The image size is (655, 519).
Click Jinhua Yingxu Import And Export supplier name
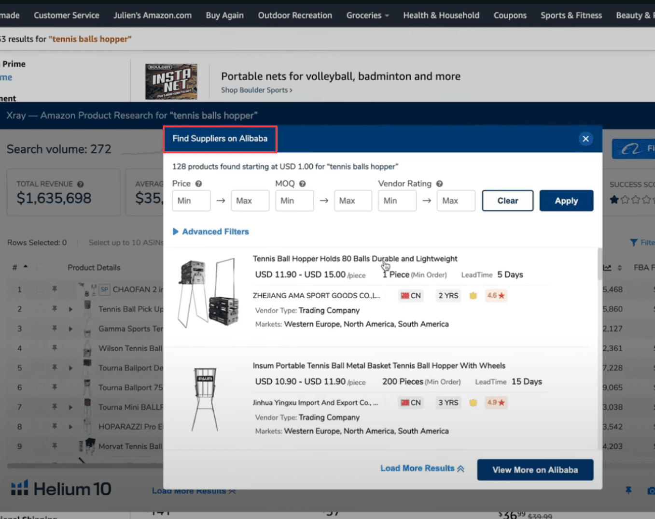(315, 403)
